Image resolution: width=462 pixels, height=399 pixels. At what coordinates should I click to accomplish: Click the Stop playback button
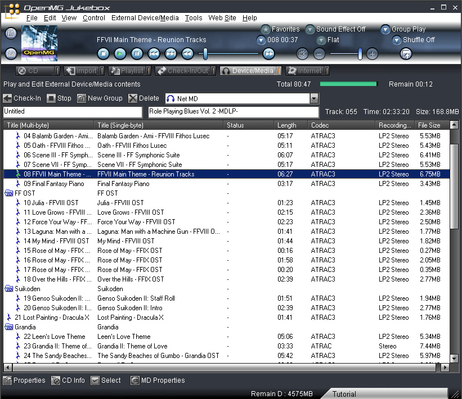pos(103,53)
